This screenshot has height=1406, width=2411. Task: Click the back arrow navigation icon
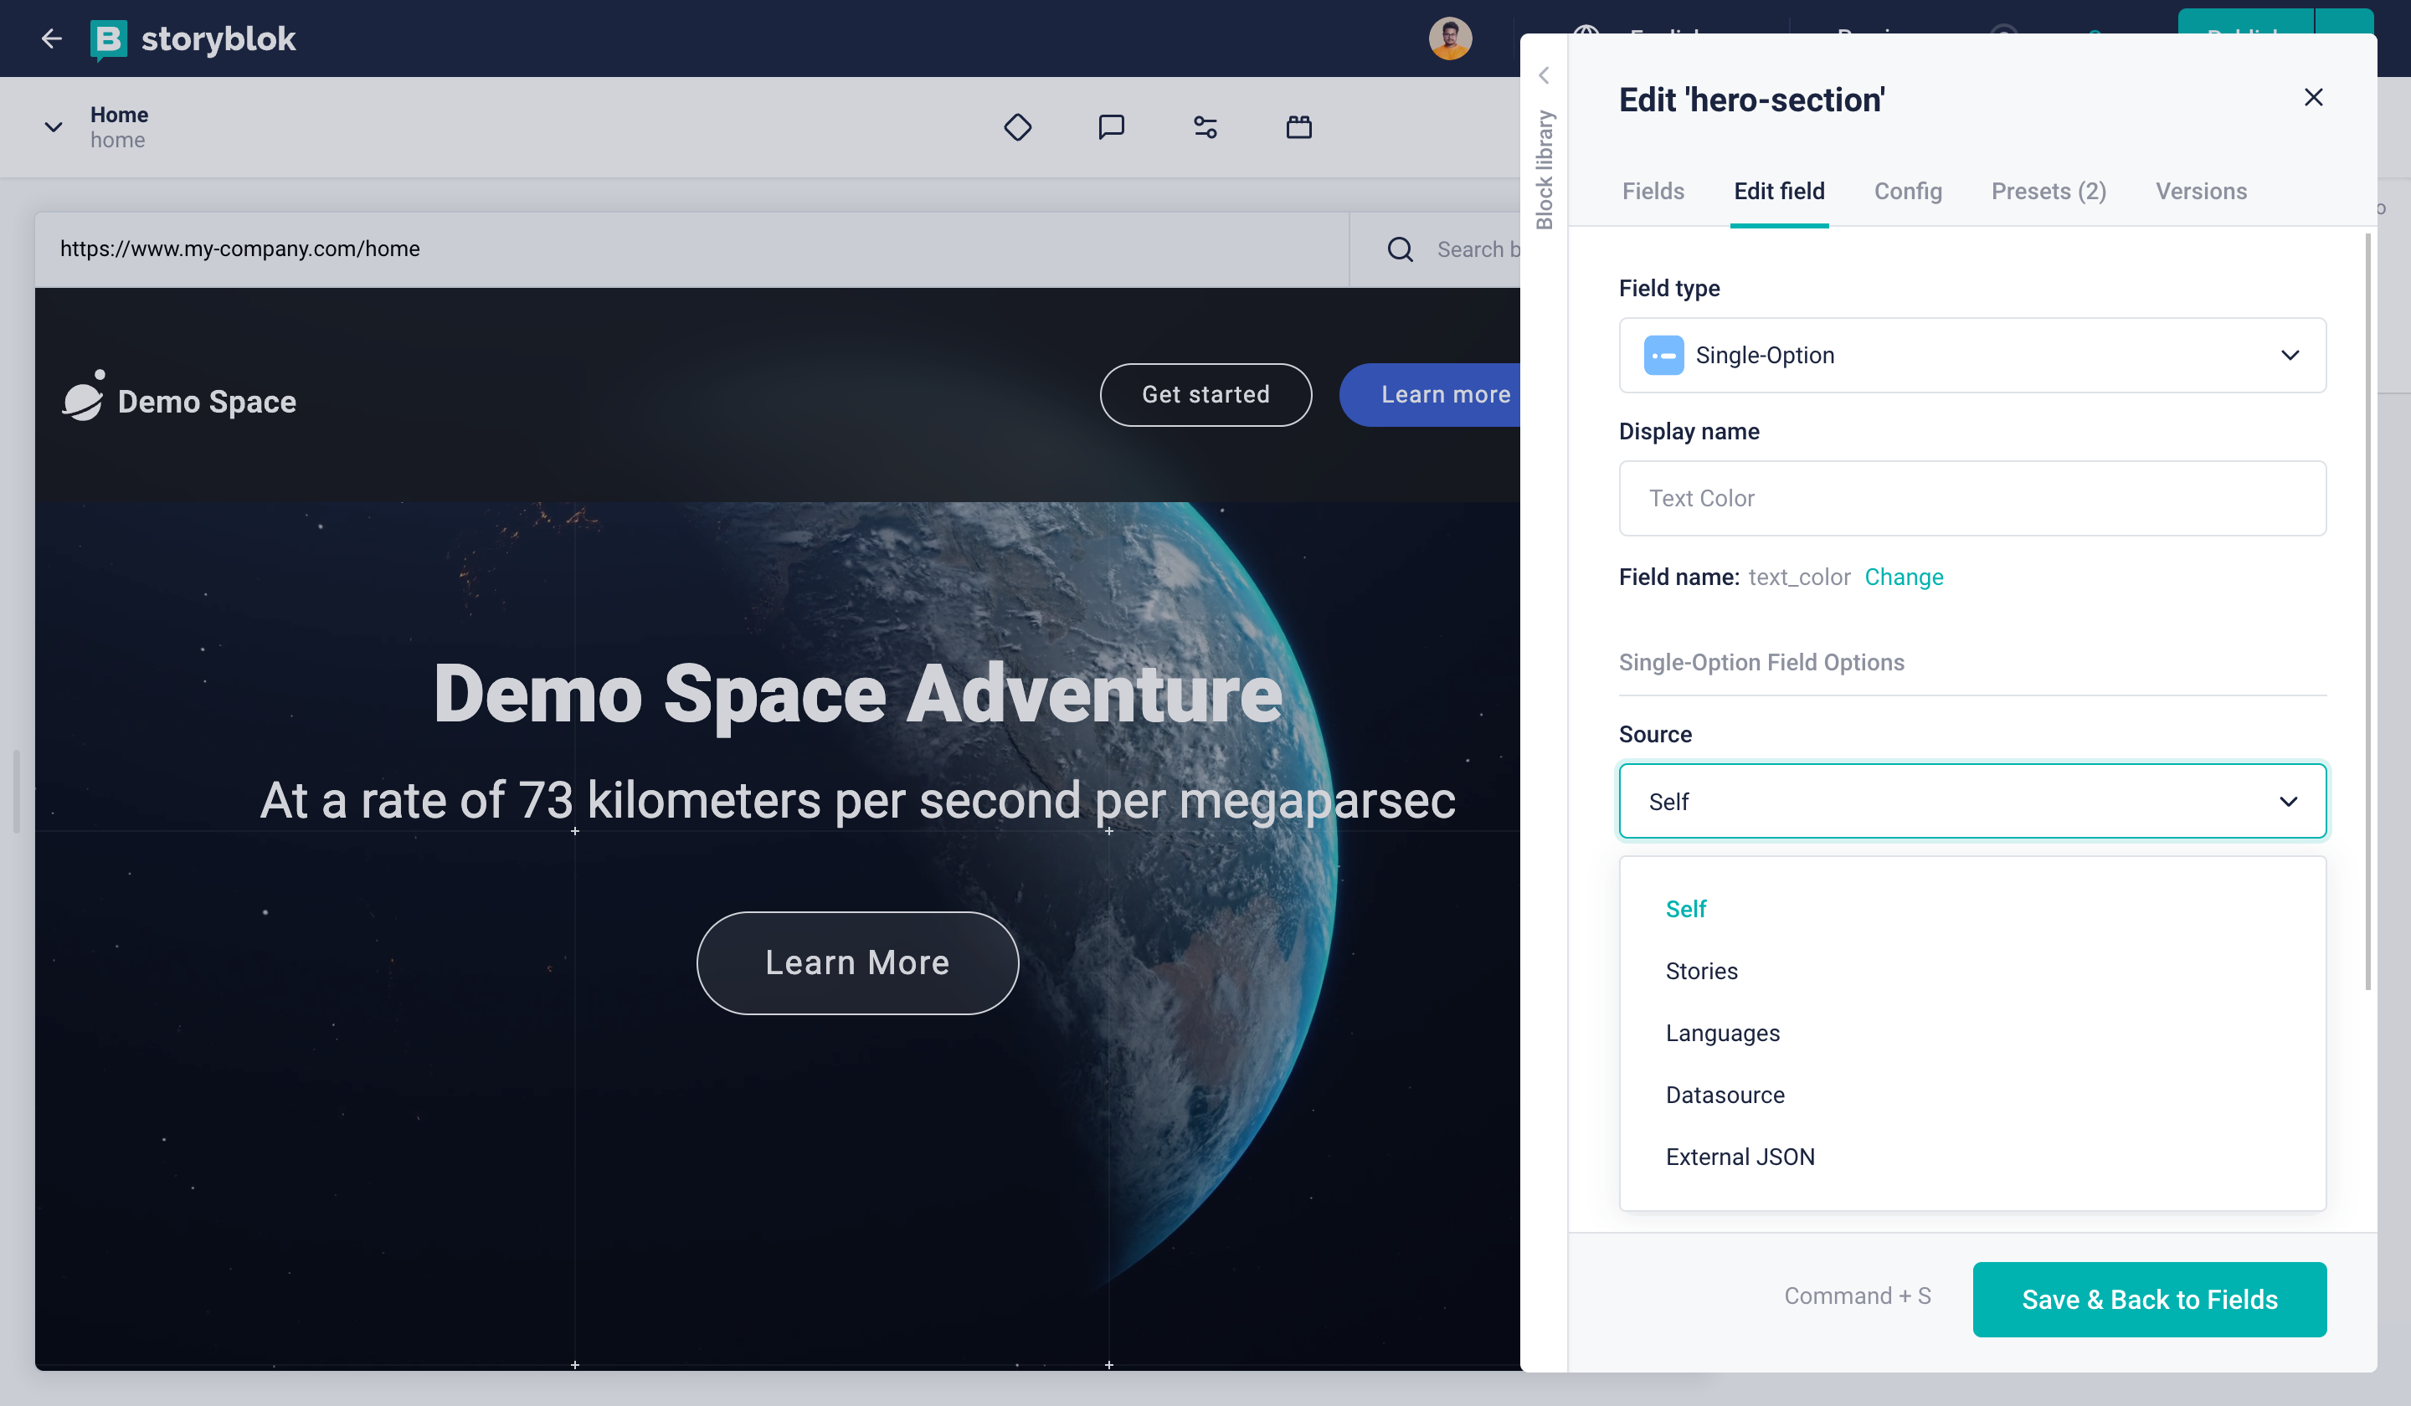click(50, 37)
